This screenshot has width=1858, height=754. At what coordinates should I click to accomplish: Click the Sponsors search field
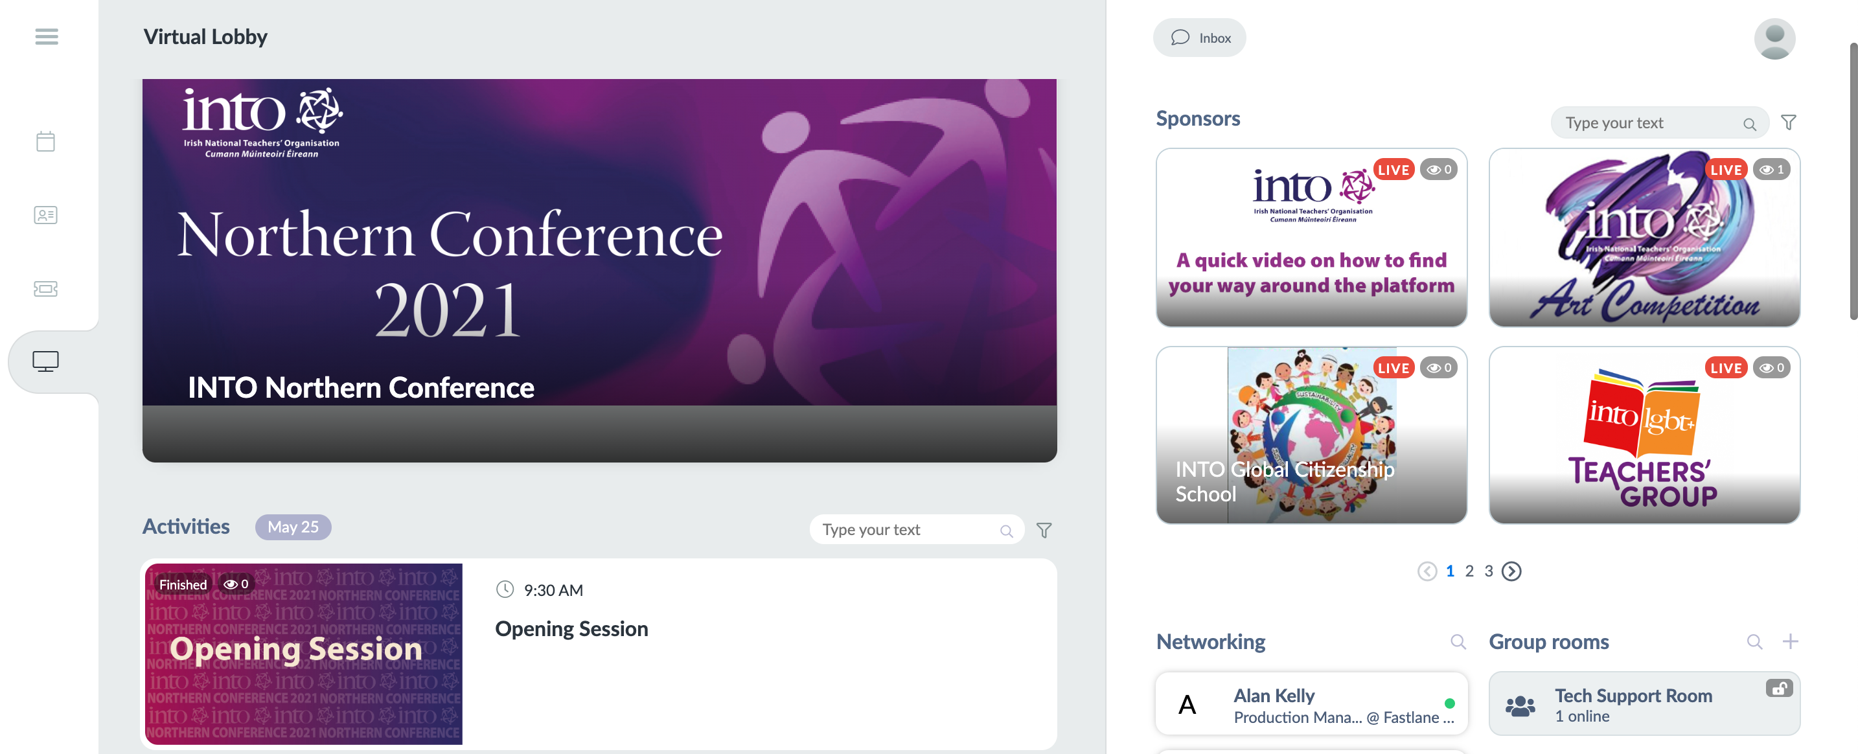pyautogui.click(x=1659, y=123)
